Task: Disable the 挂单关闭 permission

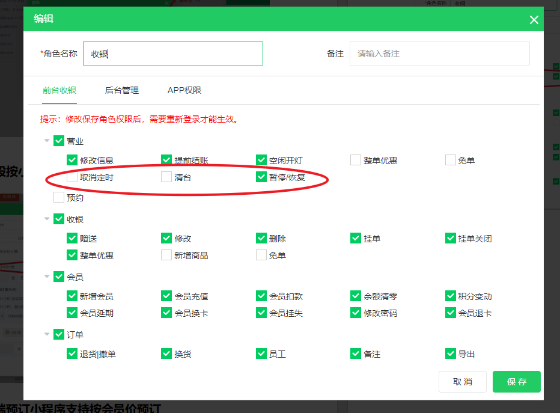Action: pyautogui.click(x=451, y=239)
